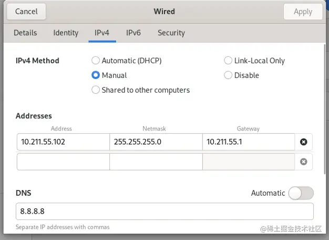Click the address field showing 10.211.55.102

63,142
